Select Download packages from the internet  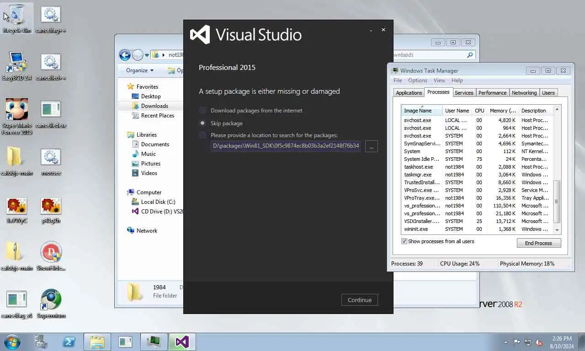(250, 111)
